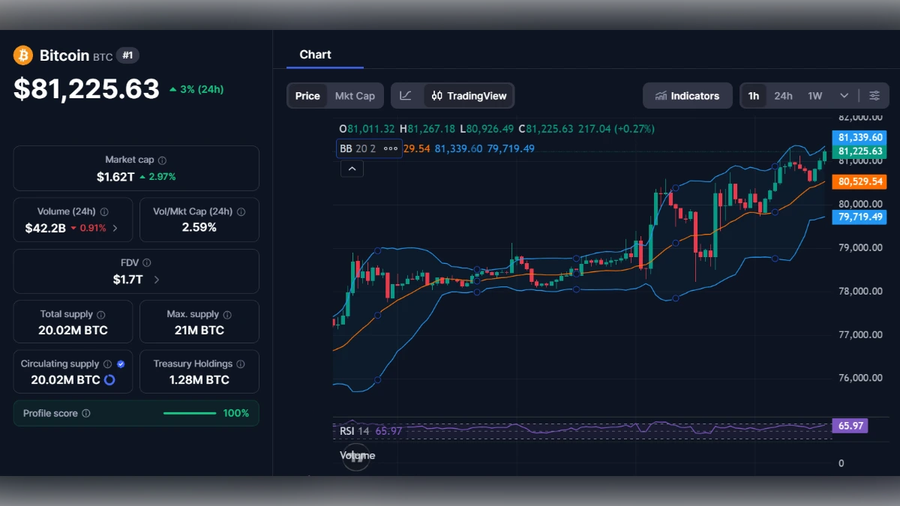This screenshot has height=506, width=900.
Task: Click the Bitcoin BTC name heading
Action: coord(76,55)
